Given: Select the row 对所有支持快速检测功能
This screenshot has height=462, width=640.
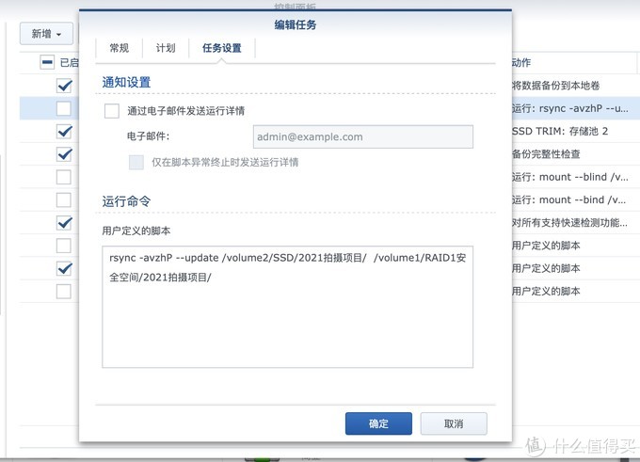Looking at the screenshot, I should pos(569,223).
